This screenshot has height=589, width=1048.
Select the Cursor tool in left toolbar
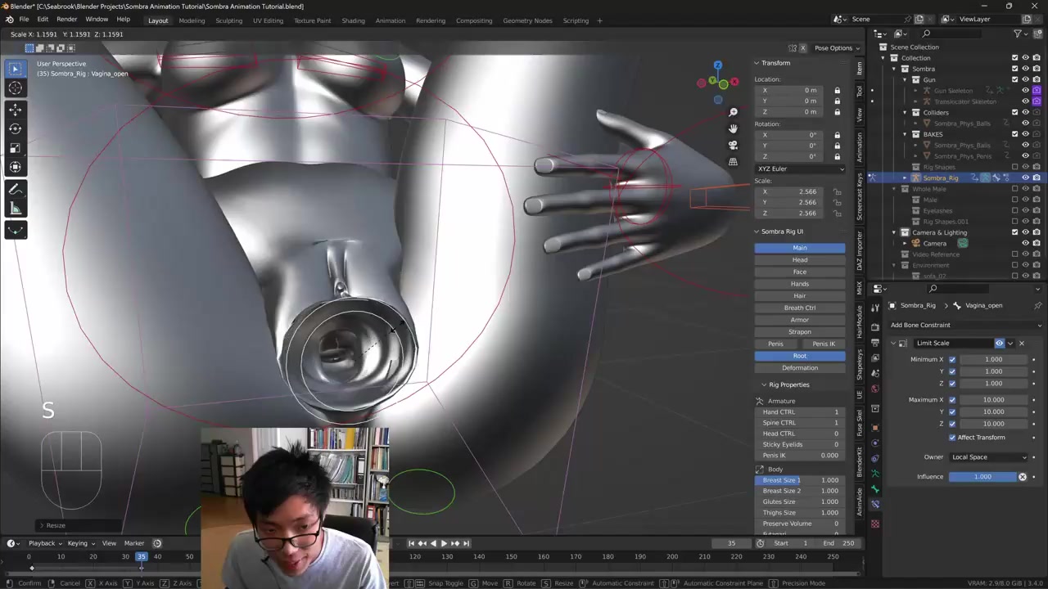coord(15,88)
